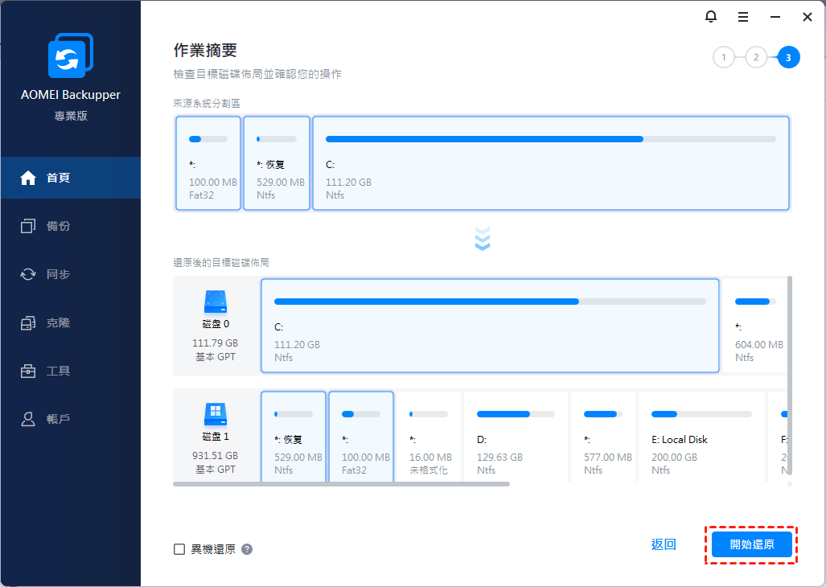Open the 工具 tools section
826x587 pixels.
tap(70, 371)
